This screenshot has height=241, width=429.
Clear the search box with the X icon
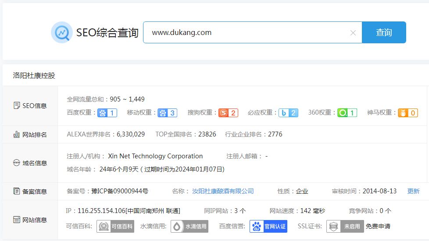(x=353, y=33)
